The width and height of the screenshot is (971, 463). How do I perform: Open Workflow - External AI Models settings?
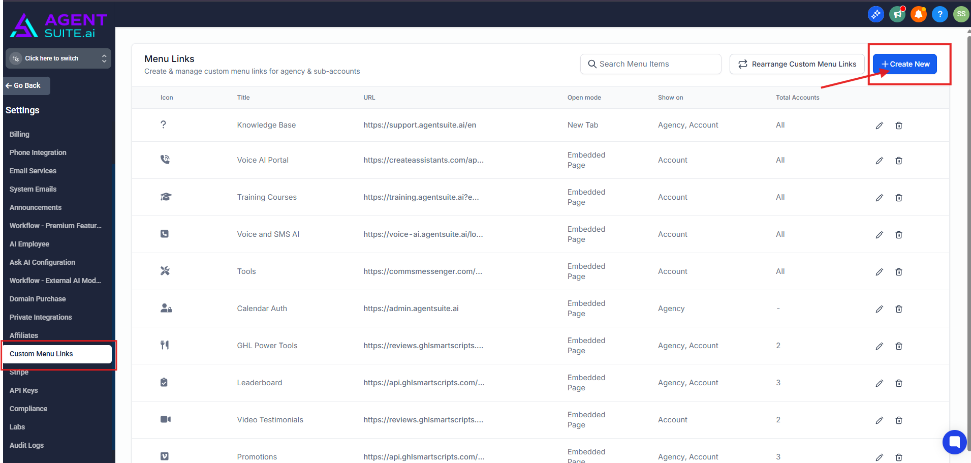(x=55, y=281)
